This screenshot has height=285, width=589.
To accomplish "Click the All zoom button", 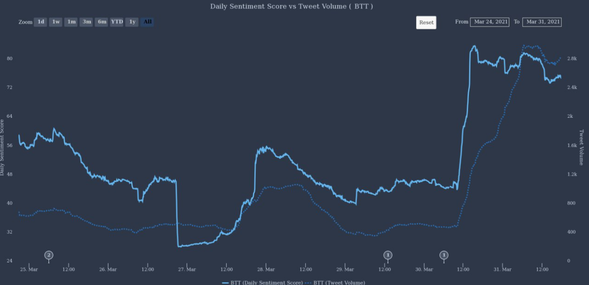I will pyautogui.click(x=147, y=22).
